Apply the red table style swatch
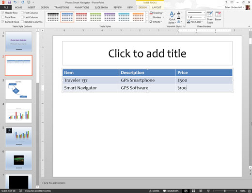Image resolution: width=252 pixels, height=193 pixels. click(81, 17)
